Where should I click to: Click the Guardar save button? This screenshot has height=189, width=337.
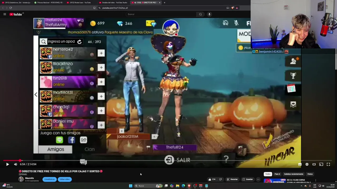[x=247, y=179]
